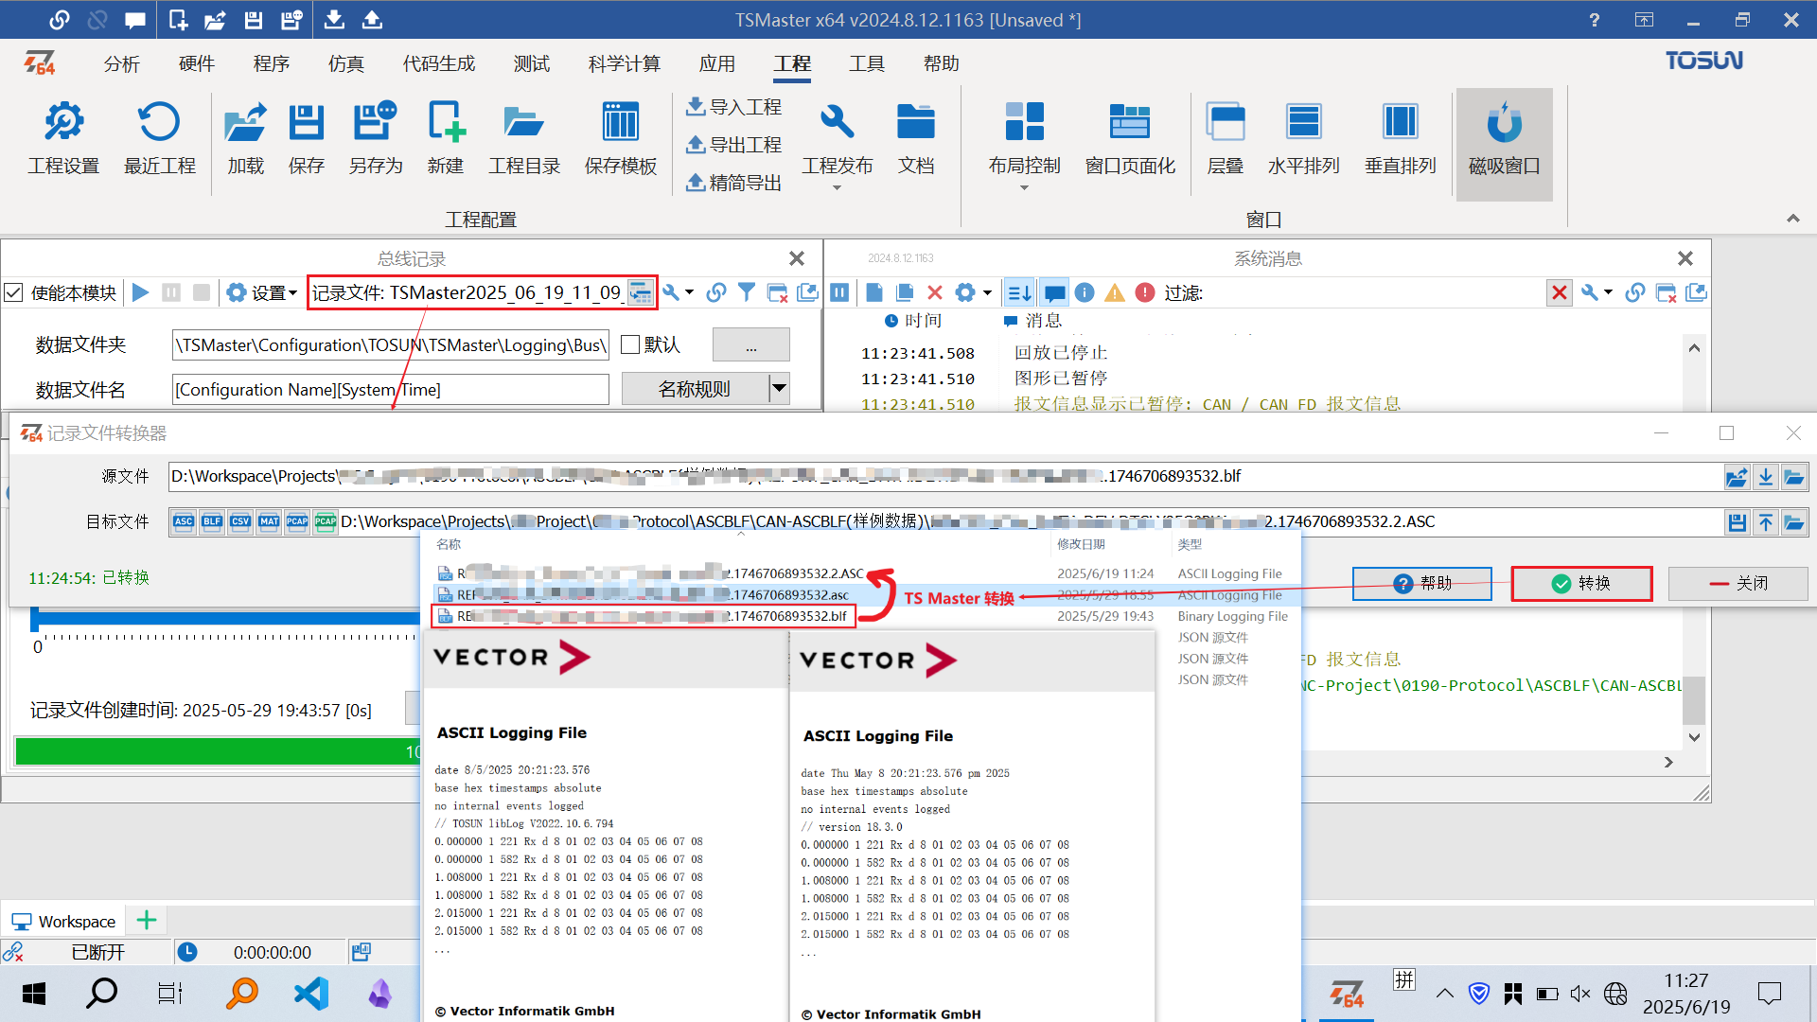The width and height of the screenshot is (1817, 1022).
Task: Click 精简导出 compact export
Action: pyautogui.click(x=733, y=183)
